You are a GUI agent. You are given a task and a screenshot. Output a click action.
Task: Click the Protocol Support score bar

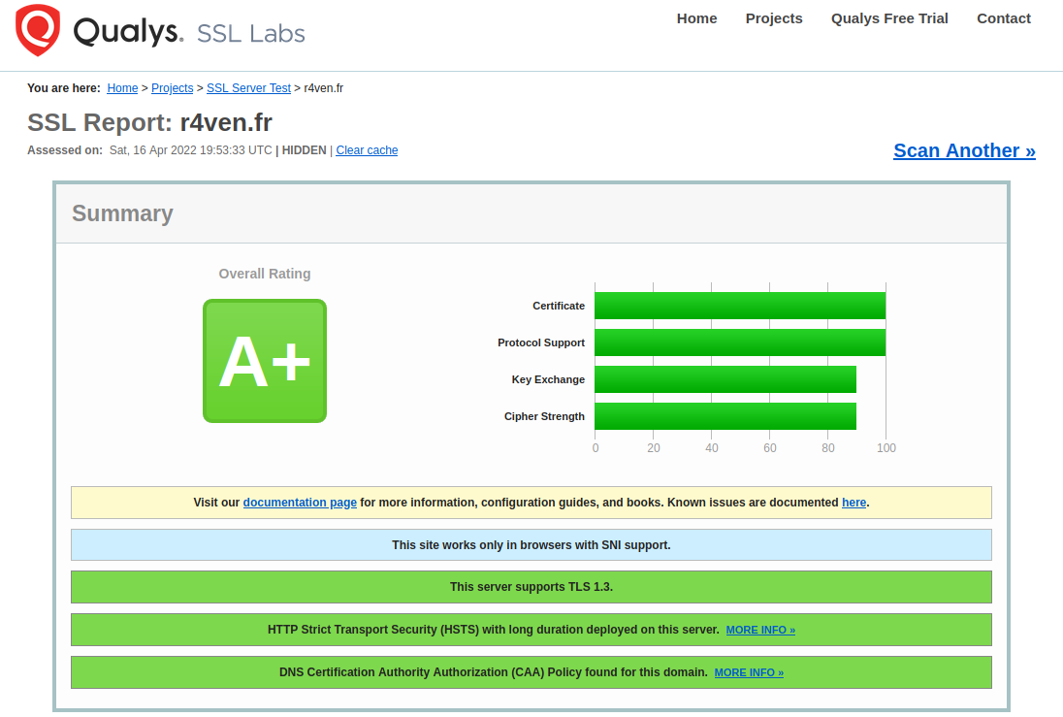tap(740, 342)
